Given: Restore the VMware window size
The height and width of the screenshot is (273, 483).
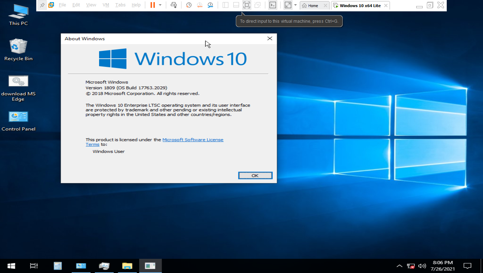Looking at the screenshot, I should click(x=430, y=5).
